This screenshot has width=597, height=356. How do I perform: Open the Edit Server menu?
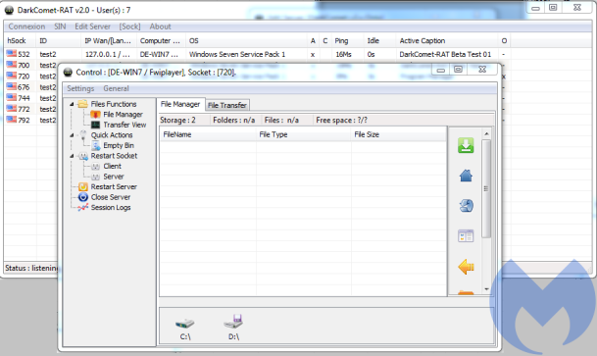[x=92, y=26]
